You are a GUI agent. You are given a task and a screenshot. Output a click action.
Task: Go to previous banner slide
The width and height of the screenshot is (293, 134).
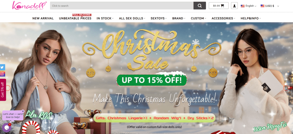[8, 88]
